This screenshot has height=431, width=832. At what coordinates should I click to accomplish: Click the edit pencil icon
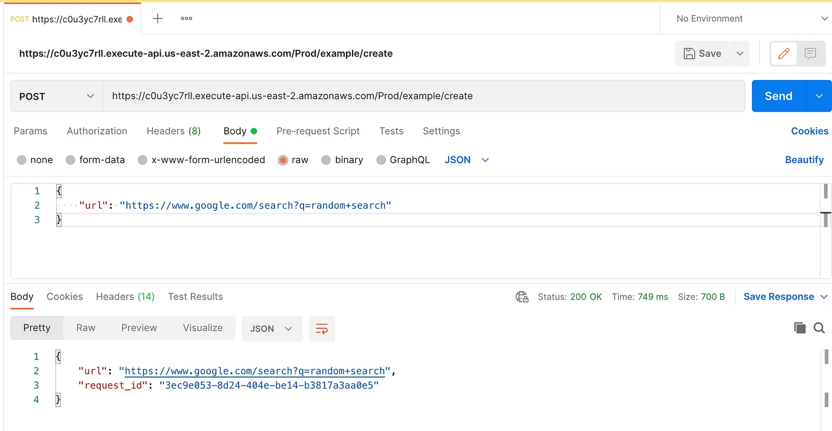coord(784,53)
